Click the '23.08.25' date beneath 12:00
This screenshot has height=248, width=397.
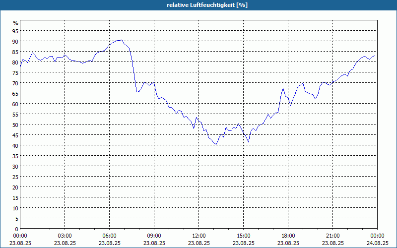[199, 243]
